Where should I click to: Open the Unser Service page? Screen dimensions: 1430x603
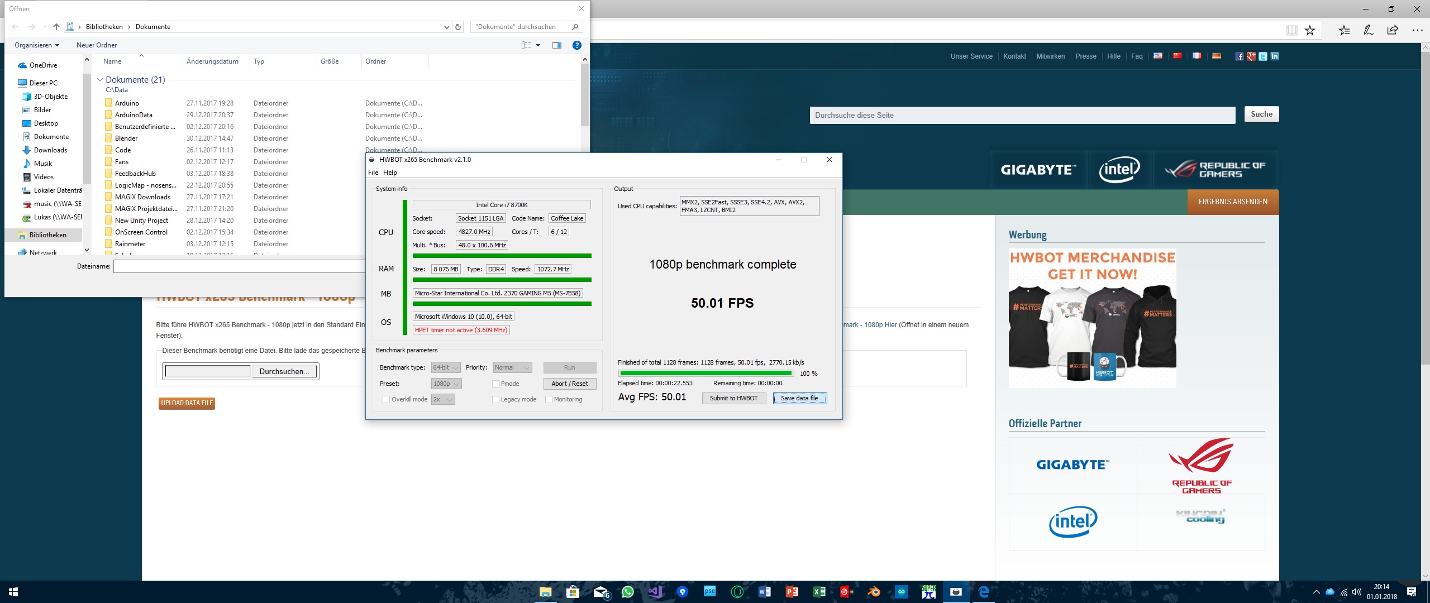point(971,56)
